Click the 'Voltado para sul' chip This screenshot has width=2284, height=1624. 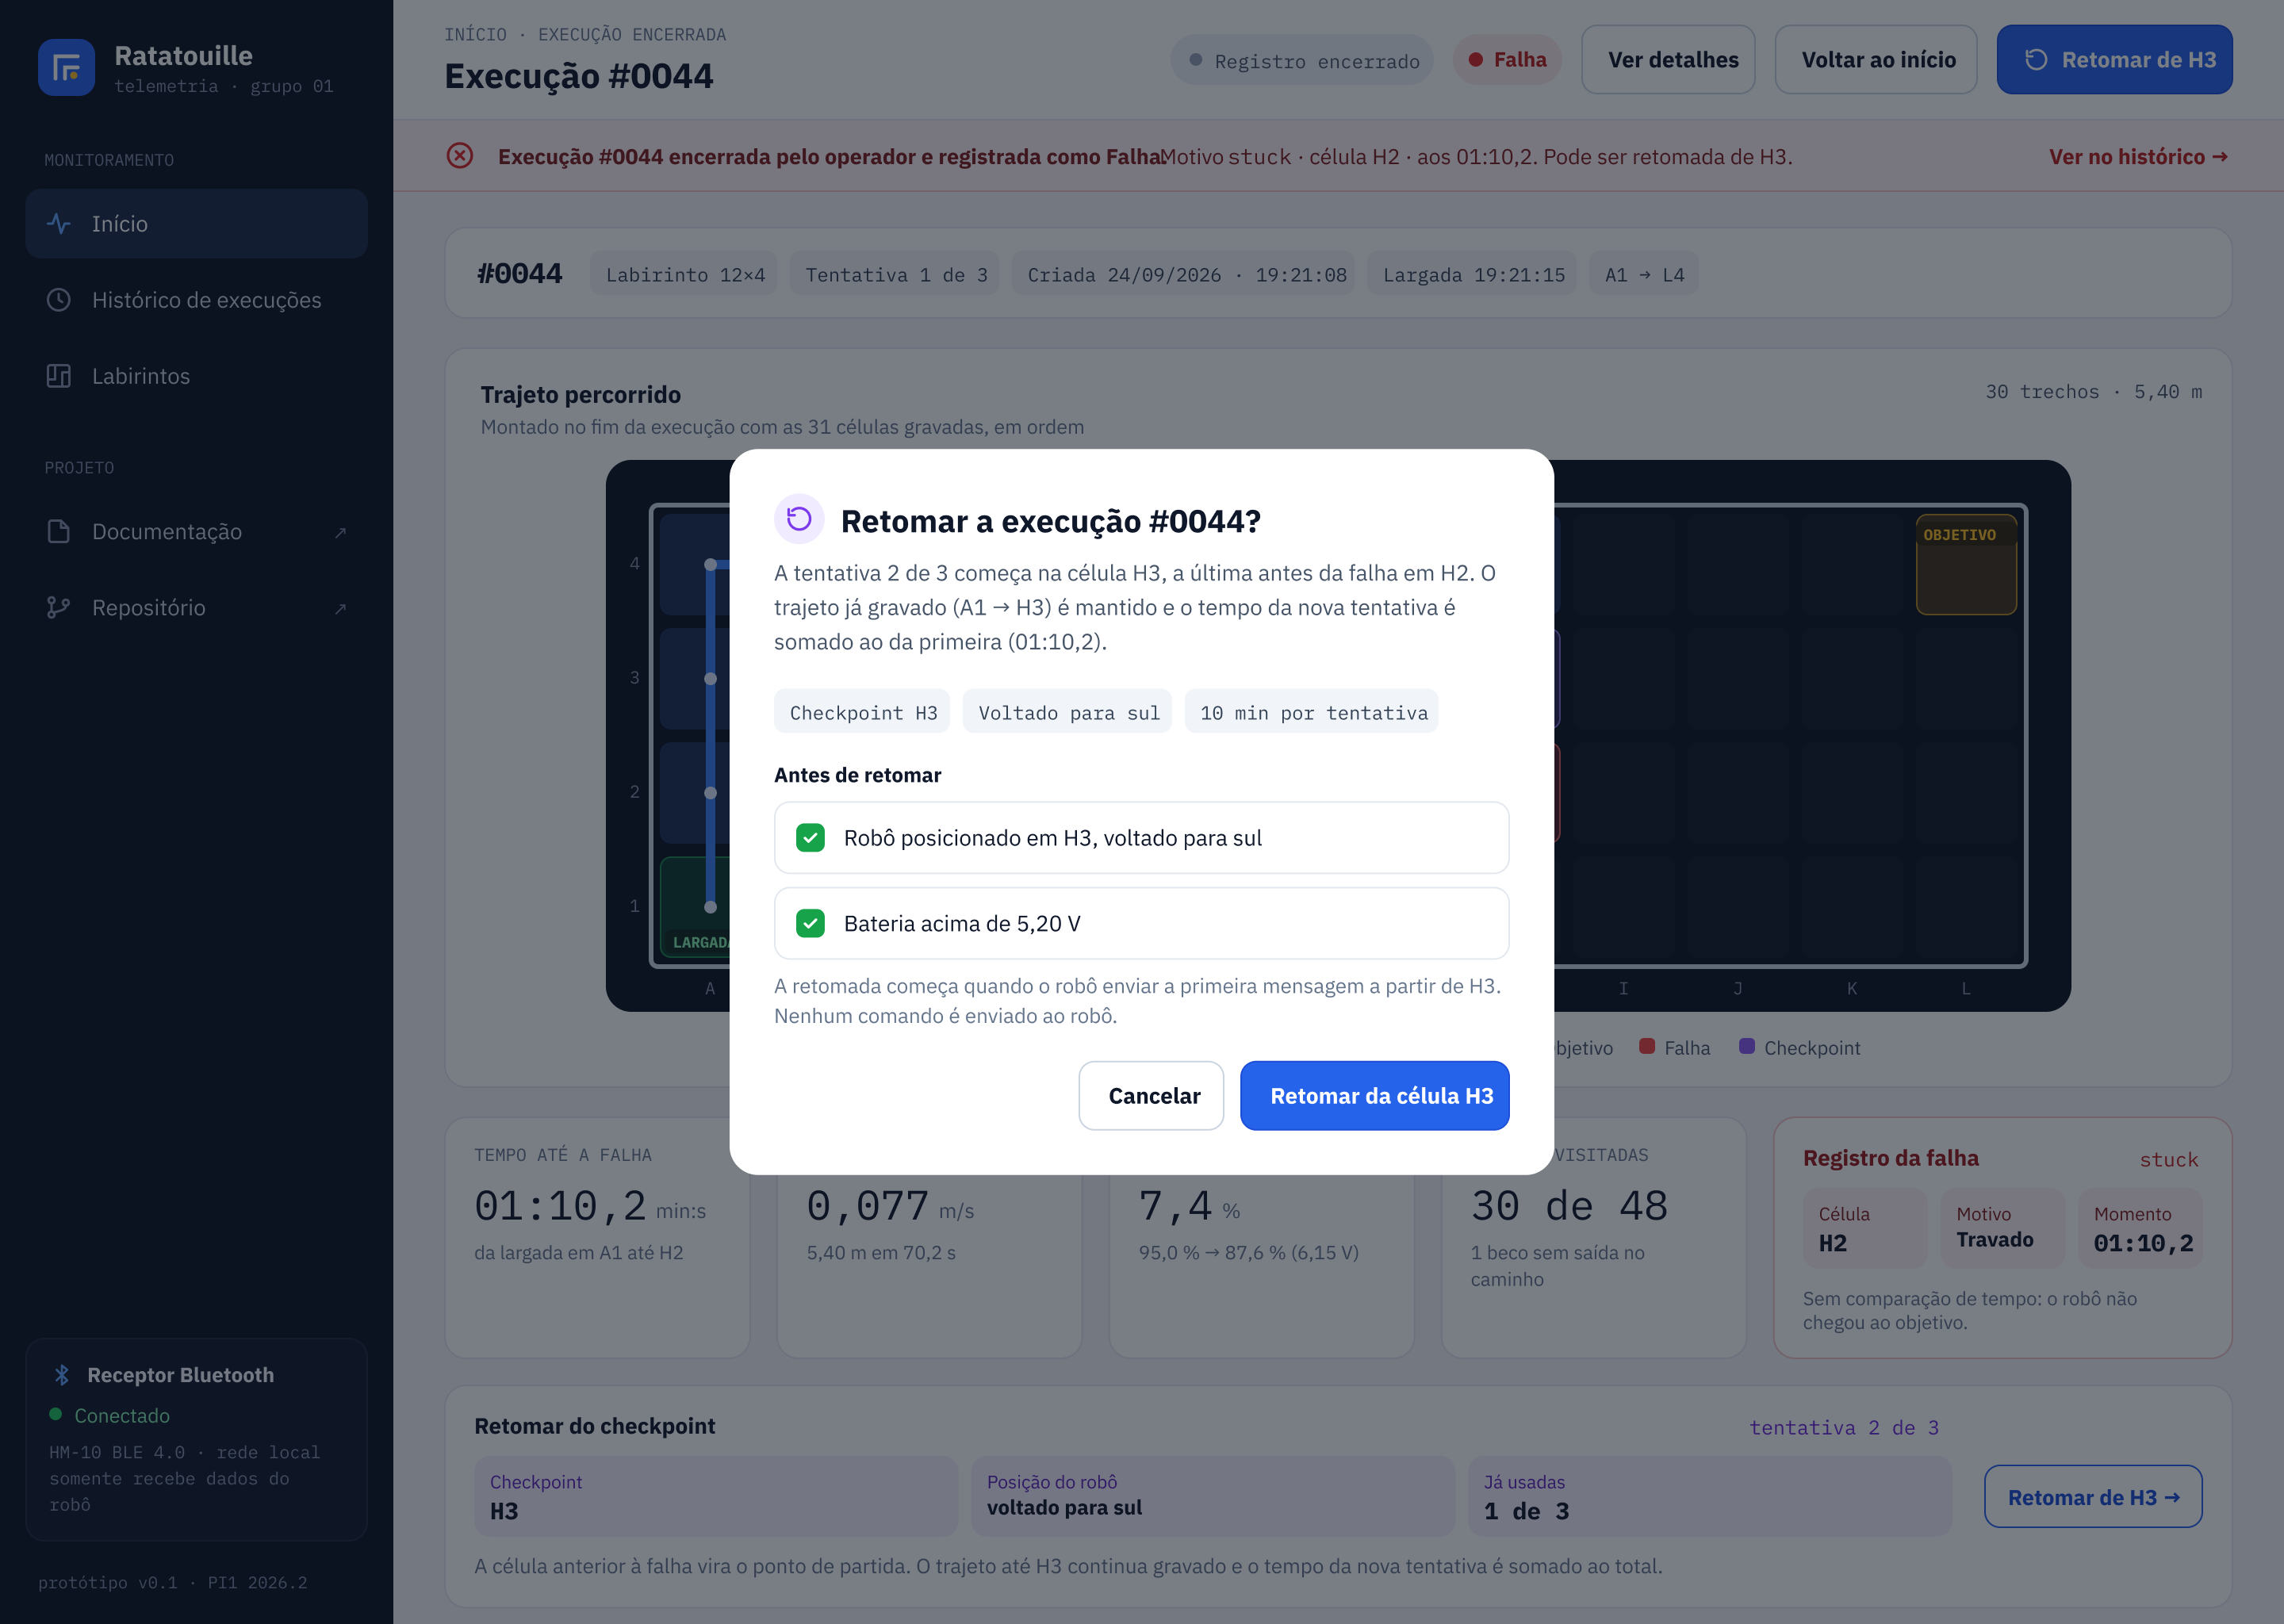pos(1068,712)
